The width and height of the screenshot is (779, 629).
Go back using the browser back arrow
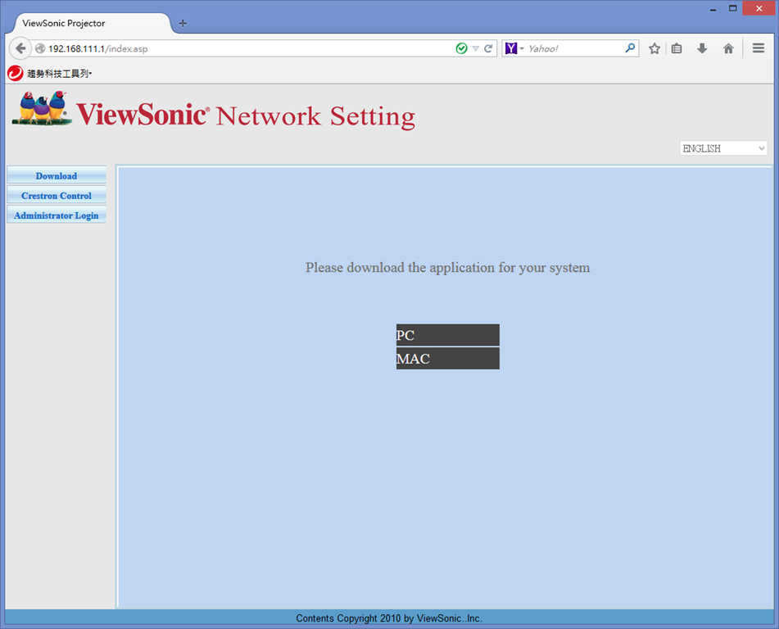click(x=20, y=48)
